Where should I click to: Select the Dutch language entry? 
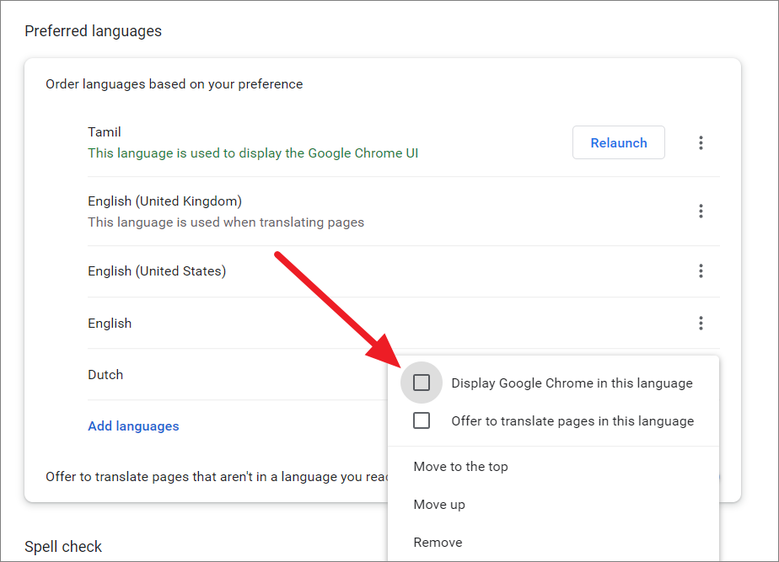click(x=105, y=375)
